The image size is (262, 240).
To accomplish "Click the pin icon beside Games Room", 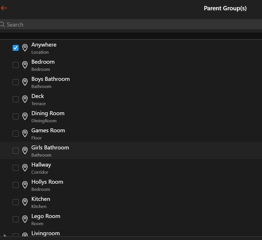I will click(25, 133).
